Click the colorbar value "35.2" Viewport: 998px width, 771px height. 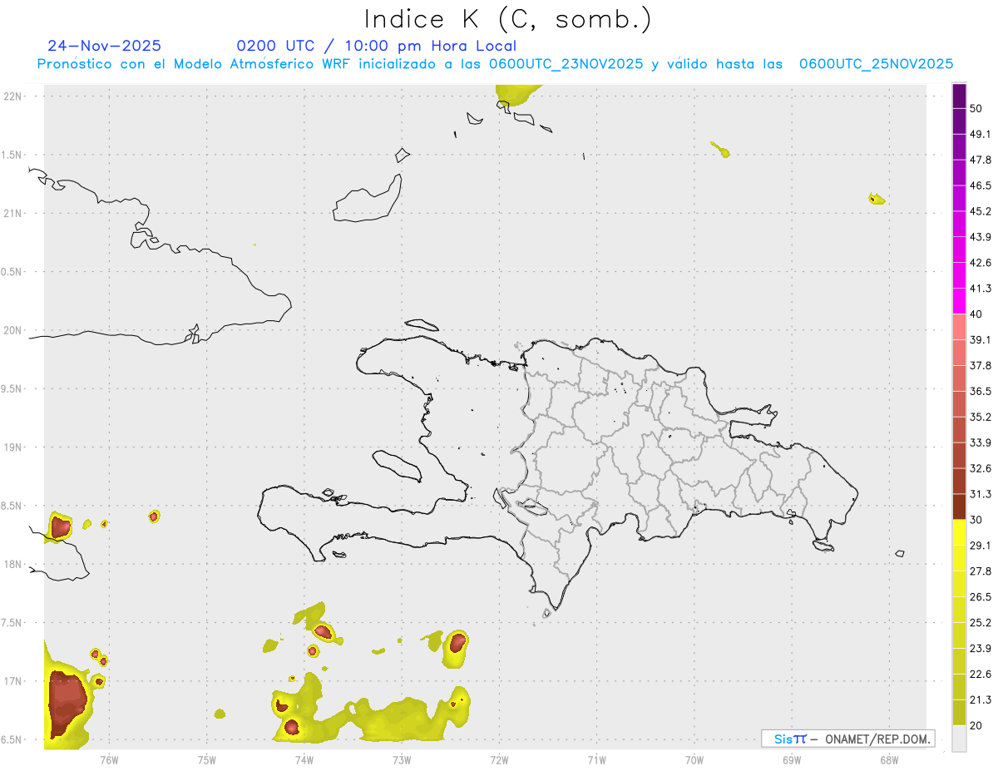(981, 417)
